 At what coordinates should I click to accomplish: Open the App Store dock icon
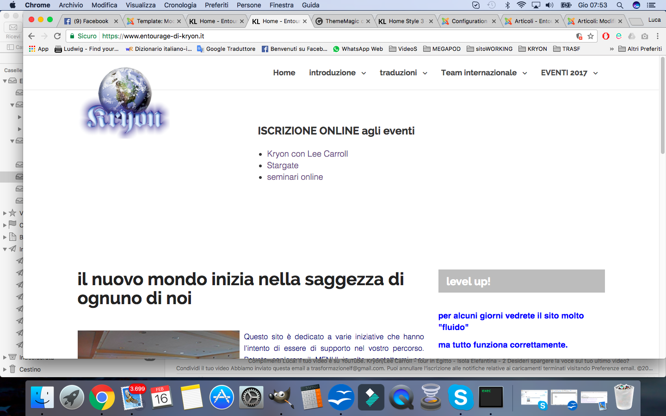click(x=222, y=398)
